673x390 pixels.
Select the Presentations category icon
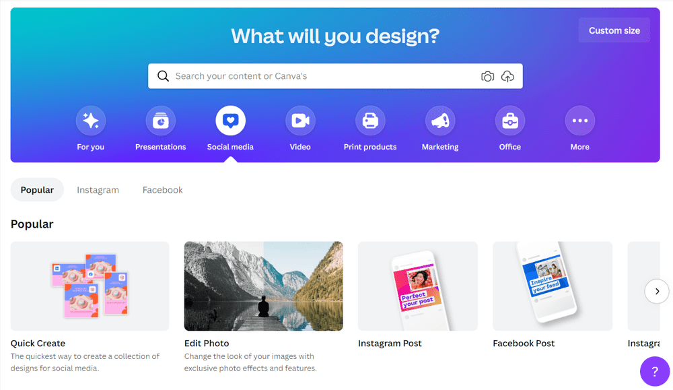click(161, 121)
